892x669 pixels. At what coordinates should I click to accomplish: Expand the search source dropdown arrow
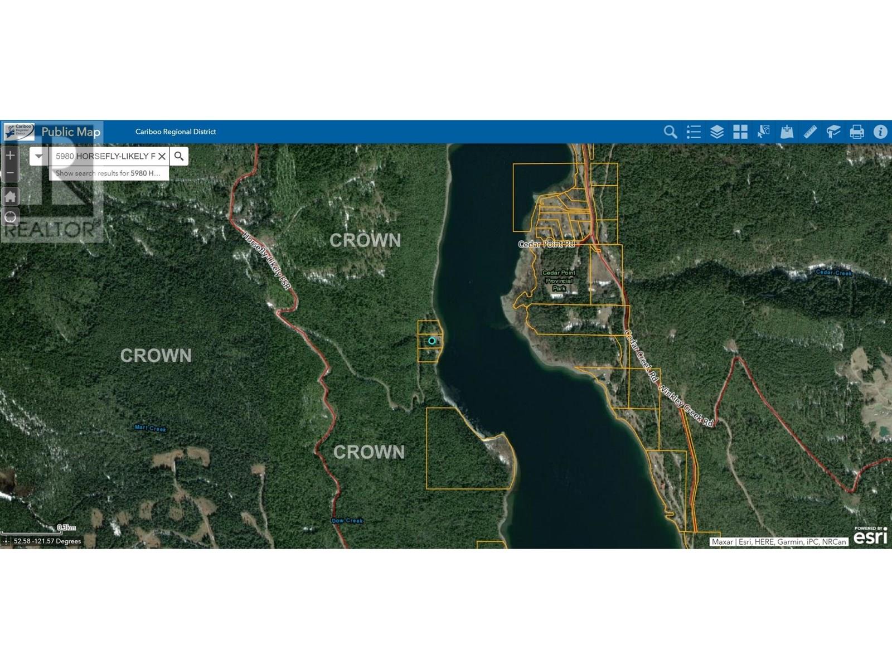click(38, 156)
